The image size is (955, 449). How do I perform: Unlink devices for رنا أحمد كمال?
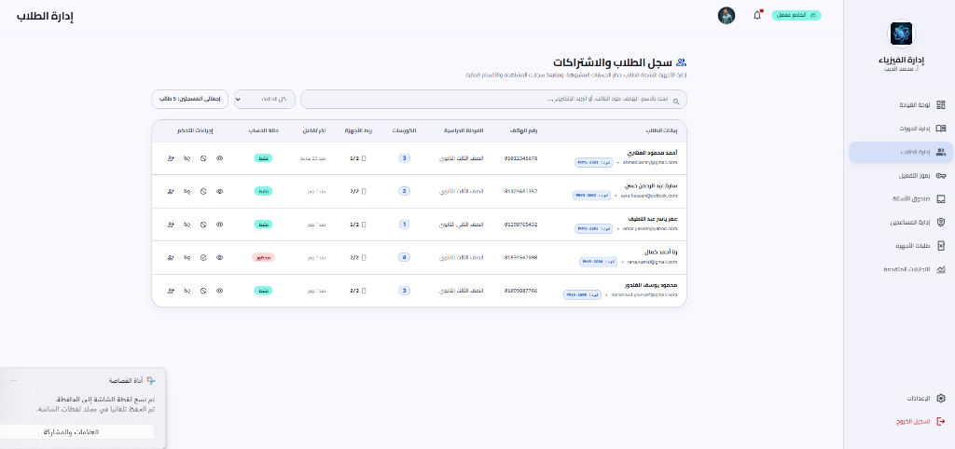[x=187, y=257]
